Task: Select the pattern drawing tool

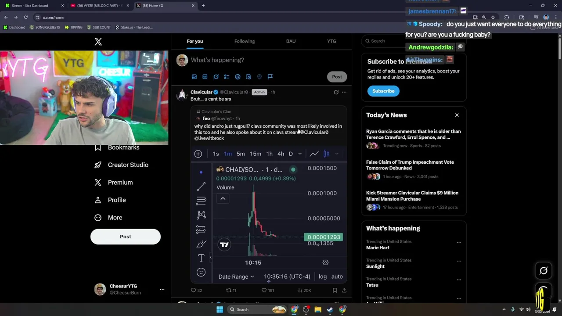Action: pyautogui.click(x=201, y=215)
